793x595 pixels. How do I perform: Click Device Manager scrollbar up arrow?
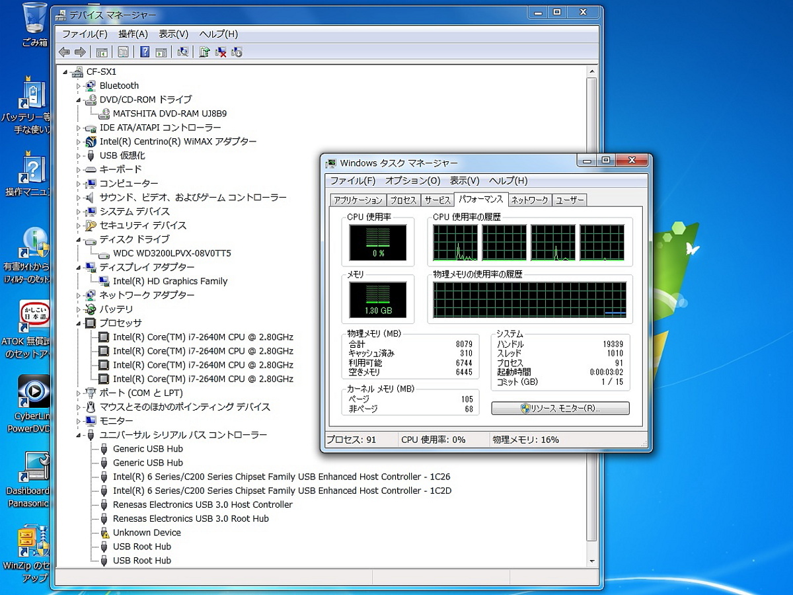click(592, 71)
